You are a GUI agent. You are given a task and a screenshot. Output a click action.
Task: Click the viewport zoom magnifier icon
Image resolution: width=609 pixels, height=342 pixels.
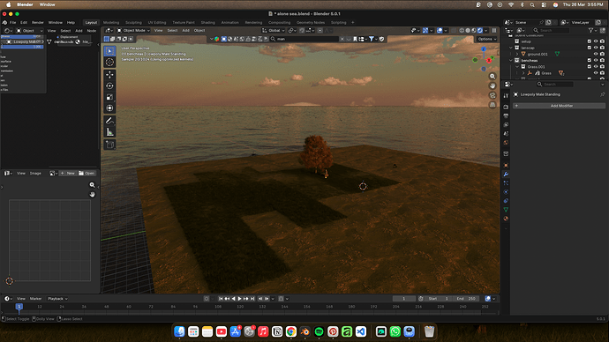click(x=492, y=77)
